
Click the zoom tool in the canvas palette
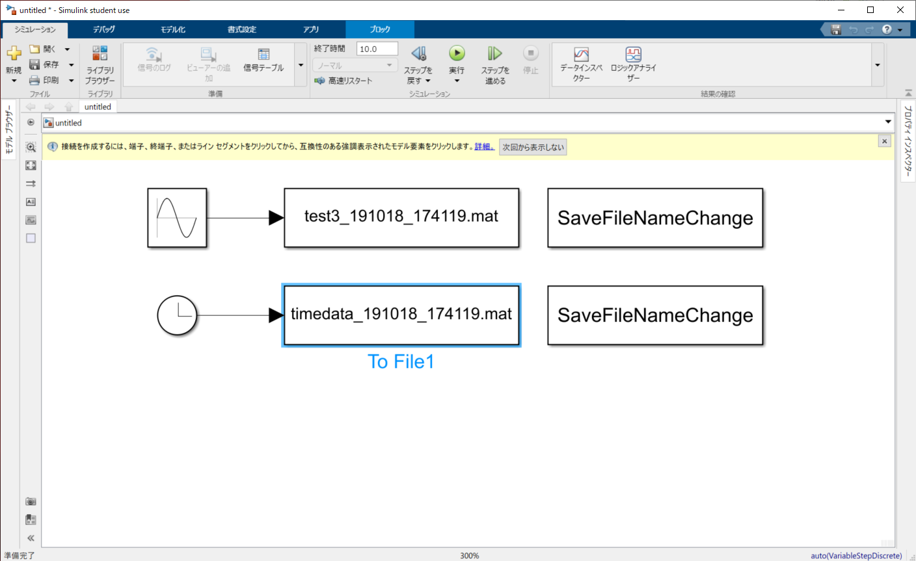31,148
